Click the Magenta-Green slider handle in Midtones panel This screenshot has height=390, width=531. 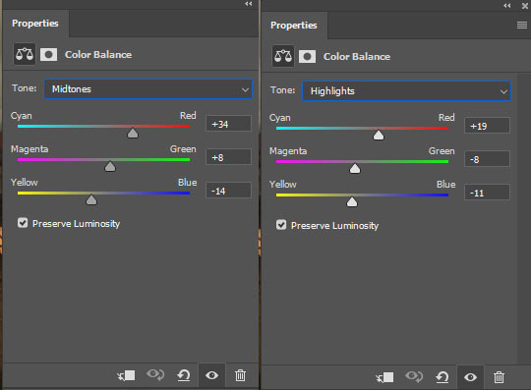click(110, 166)
